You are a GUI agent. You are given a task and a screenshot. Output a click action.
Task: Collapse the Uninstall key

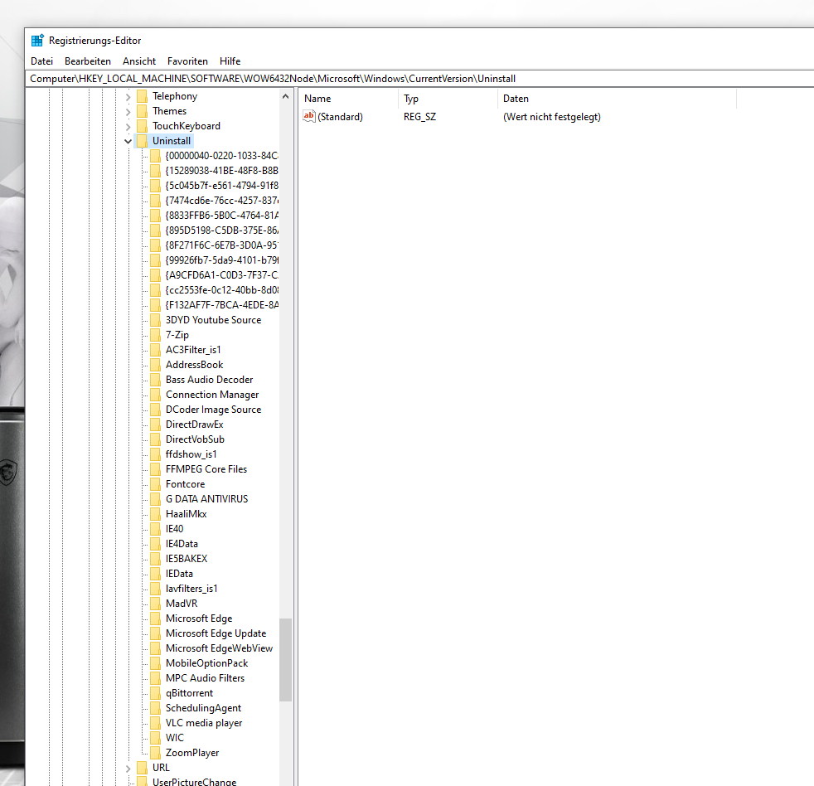click(x=128, y=141)
